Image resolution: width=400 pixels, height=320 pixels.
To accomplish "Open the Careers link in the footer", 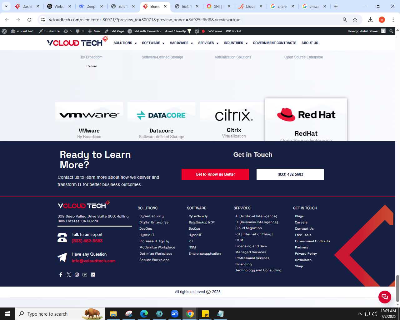I will tap(301, 222).
